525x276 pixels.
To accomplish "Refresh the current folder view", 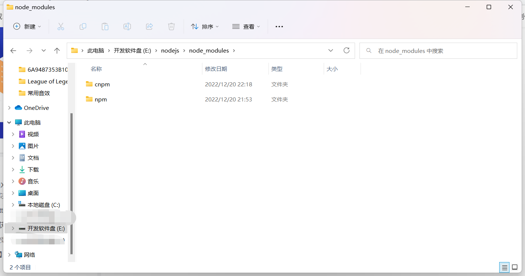I will point(346,50).
